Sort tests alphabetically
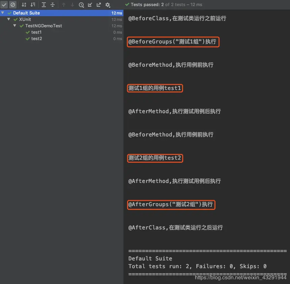 click(24, 5)
